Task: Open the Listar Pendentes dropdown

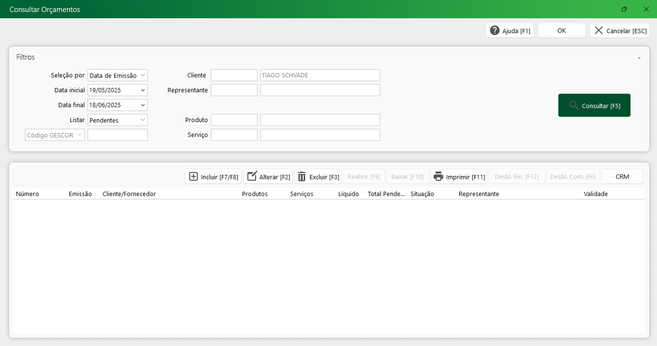Action: [143, 120]
